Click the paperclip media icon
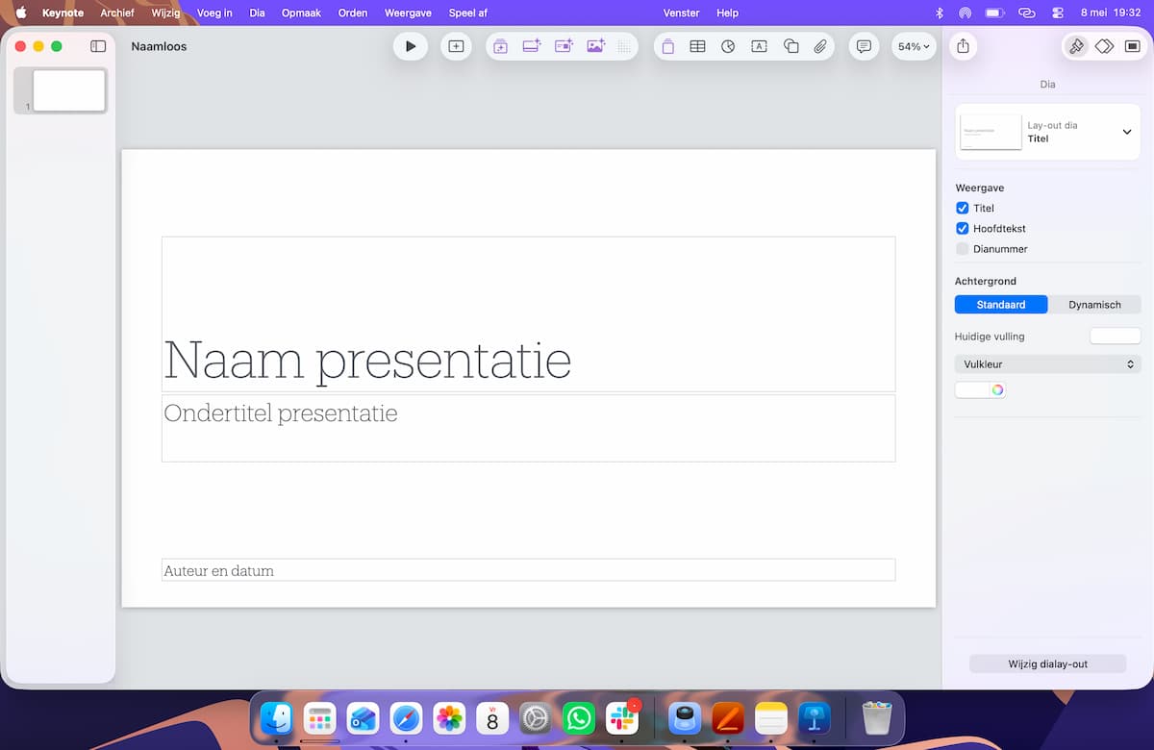This screenshot has width=1154, height=750. point(820,46)
